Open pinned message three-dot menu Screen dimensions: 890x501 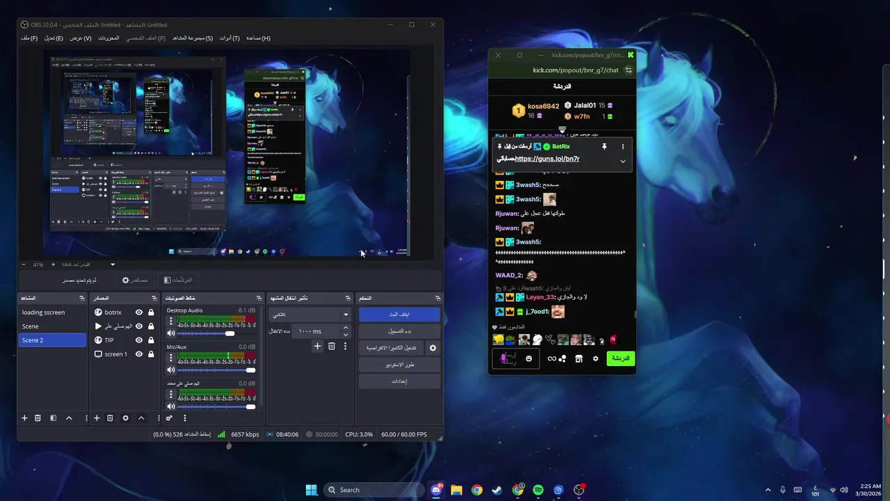tap(622, 147)
